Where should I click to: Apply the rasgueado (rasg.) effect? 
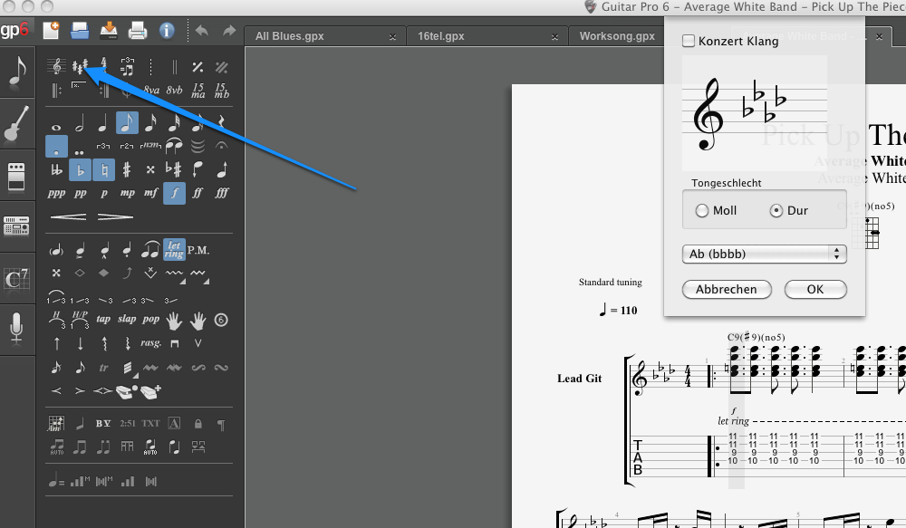(150, 343)
